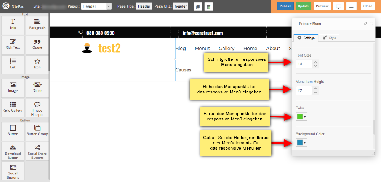
Task: Click the Update button
Action: click(x=304, y=6)
